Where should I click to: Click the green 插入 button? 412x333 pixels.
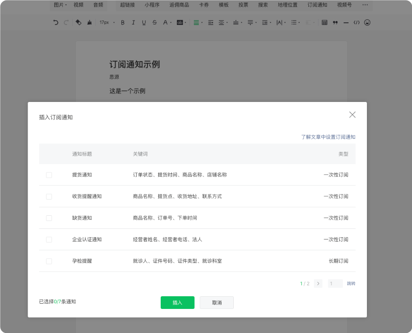pos(177,303)
